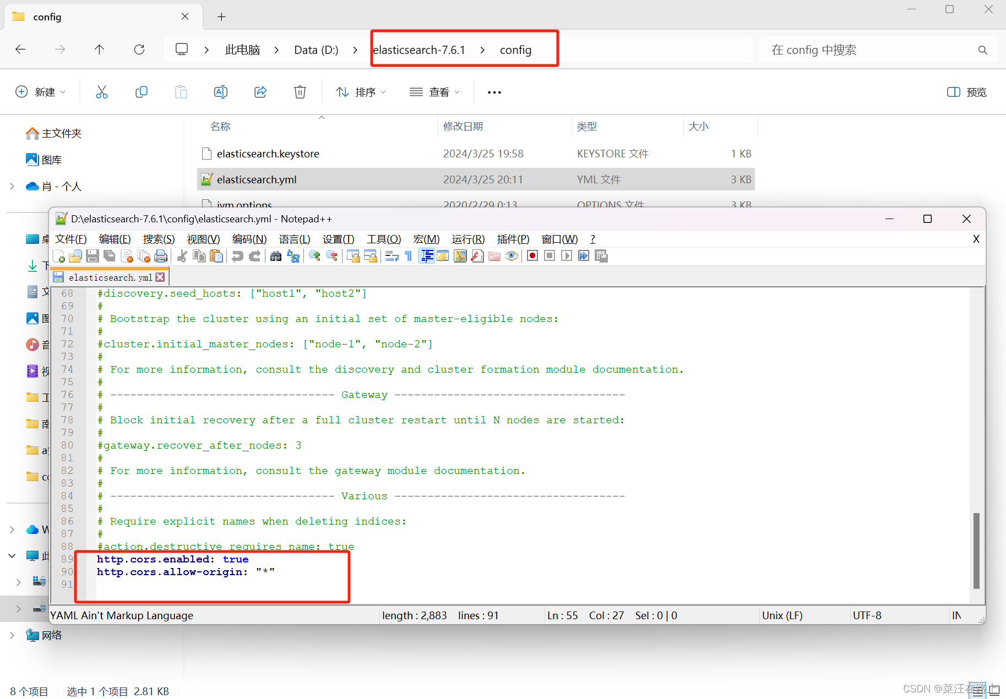Toggle Show indent guide icon

(426, 256)
